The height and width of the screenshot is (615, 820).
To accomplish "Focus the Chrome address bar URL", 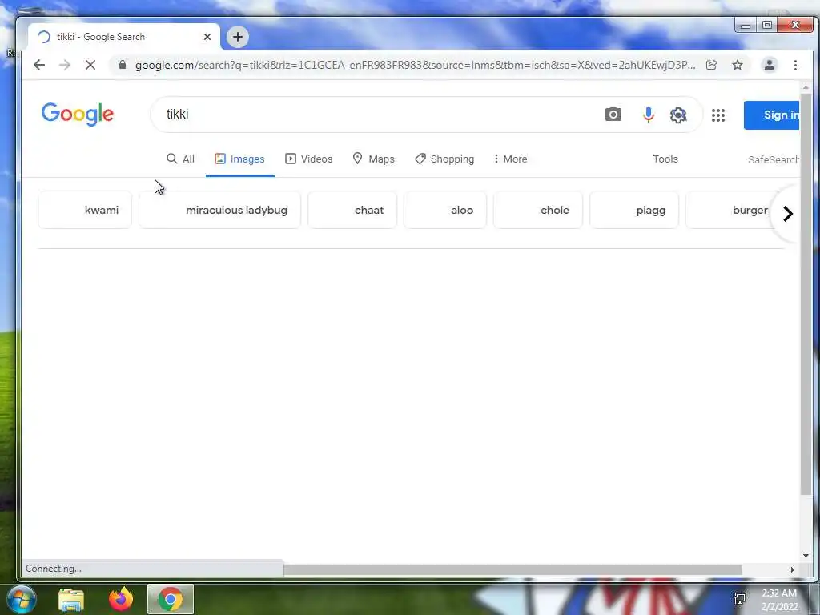I will 416,65.
